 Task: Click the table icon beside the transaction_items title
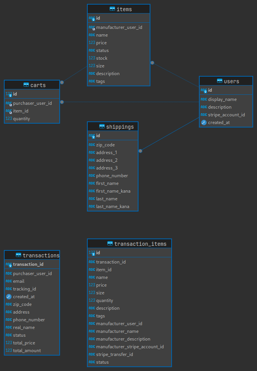(x=110, y=243)
